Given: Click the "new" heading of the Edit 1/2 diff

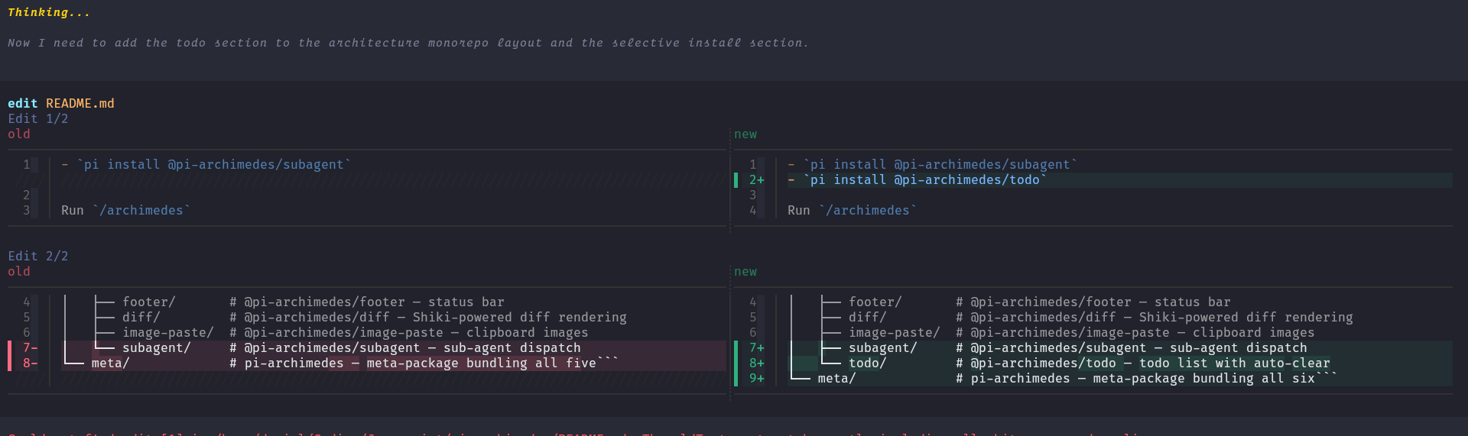Looking at the screenshot, I should coord(745,134).
